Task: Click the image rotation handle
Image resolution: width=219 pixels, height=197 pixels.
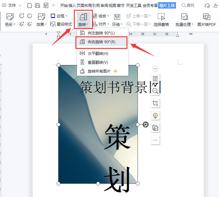Action: click(145, 124)
